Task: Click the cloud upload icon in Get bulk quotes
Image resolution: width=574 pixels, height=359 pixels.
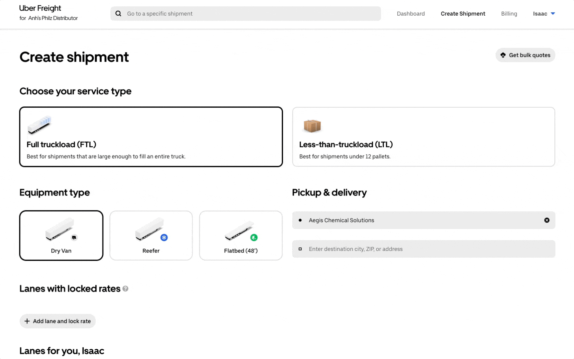Action: point(503,55)
